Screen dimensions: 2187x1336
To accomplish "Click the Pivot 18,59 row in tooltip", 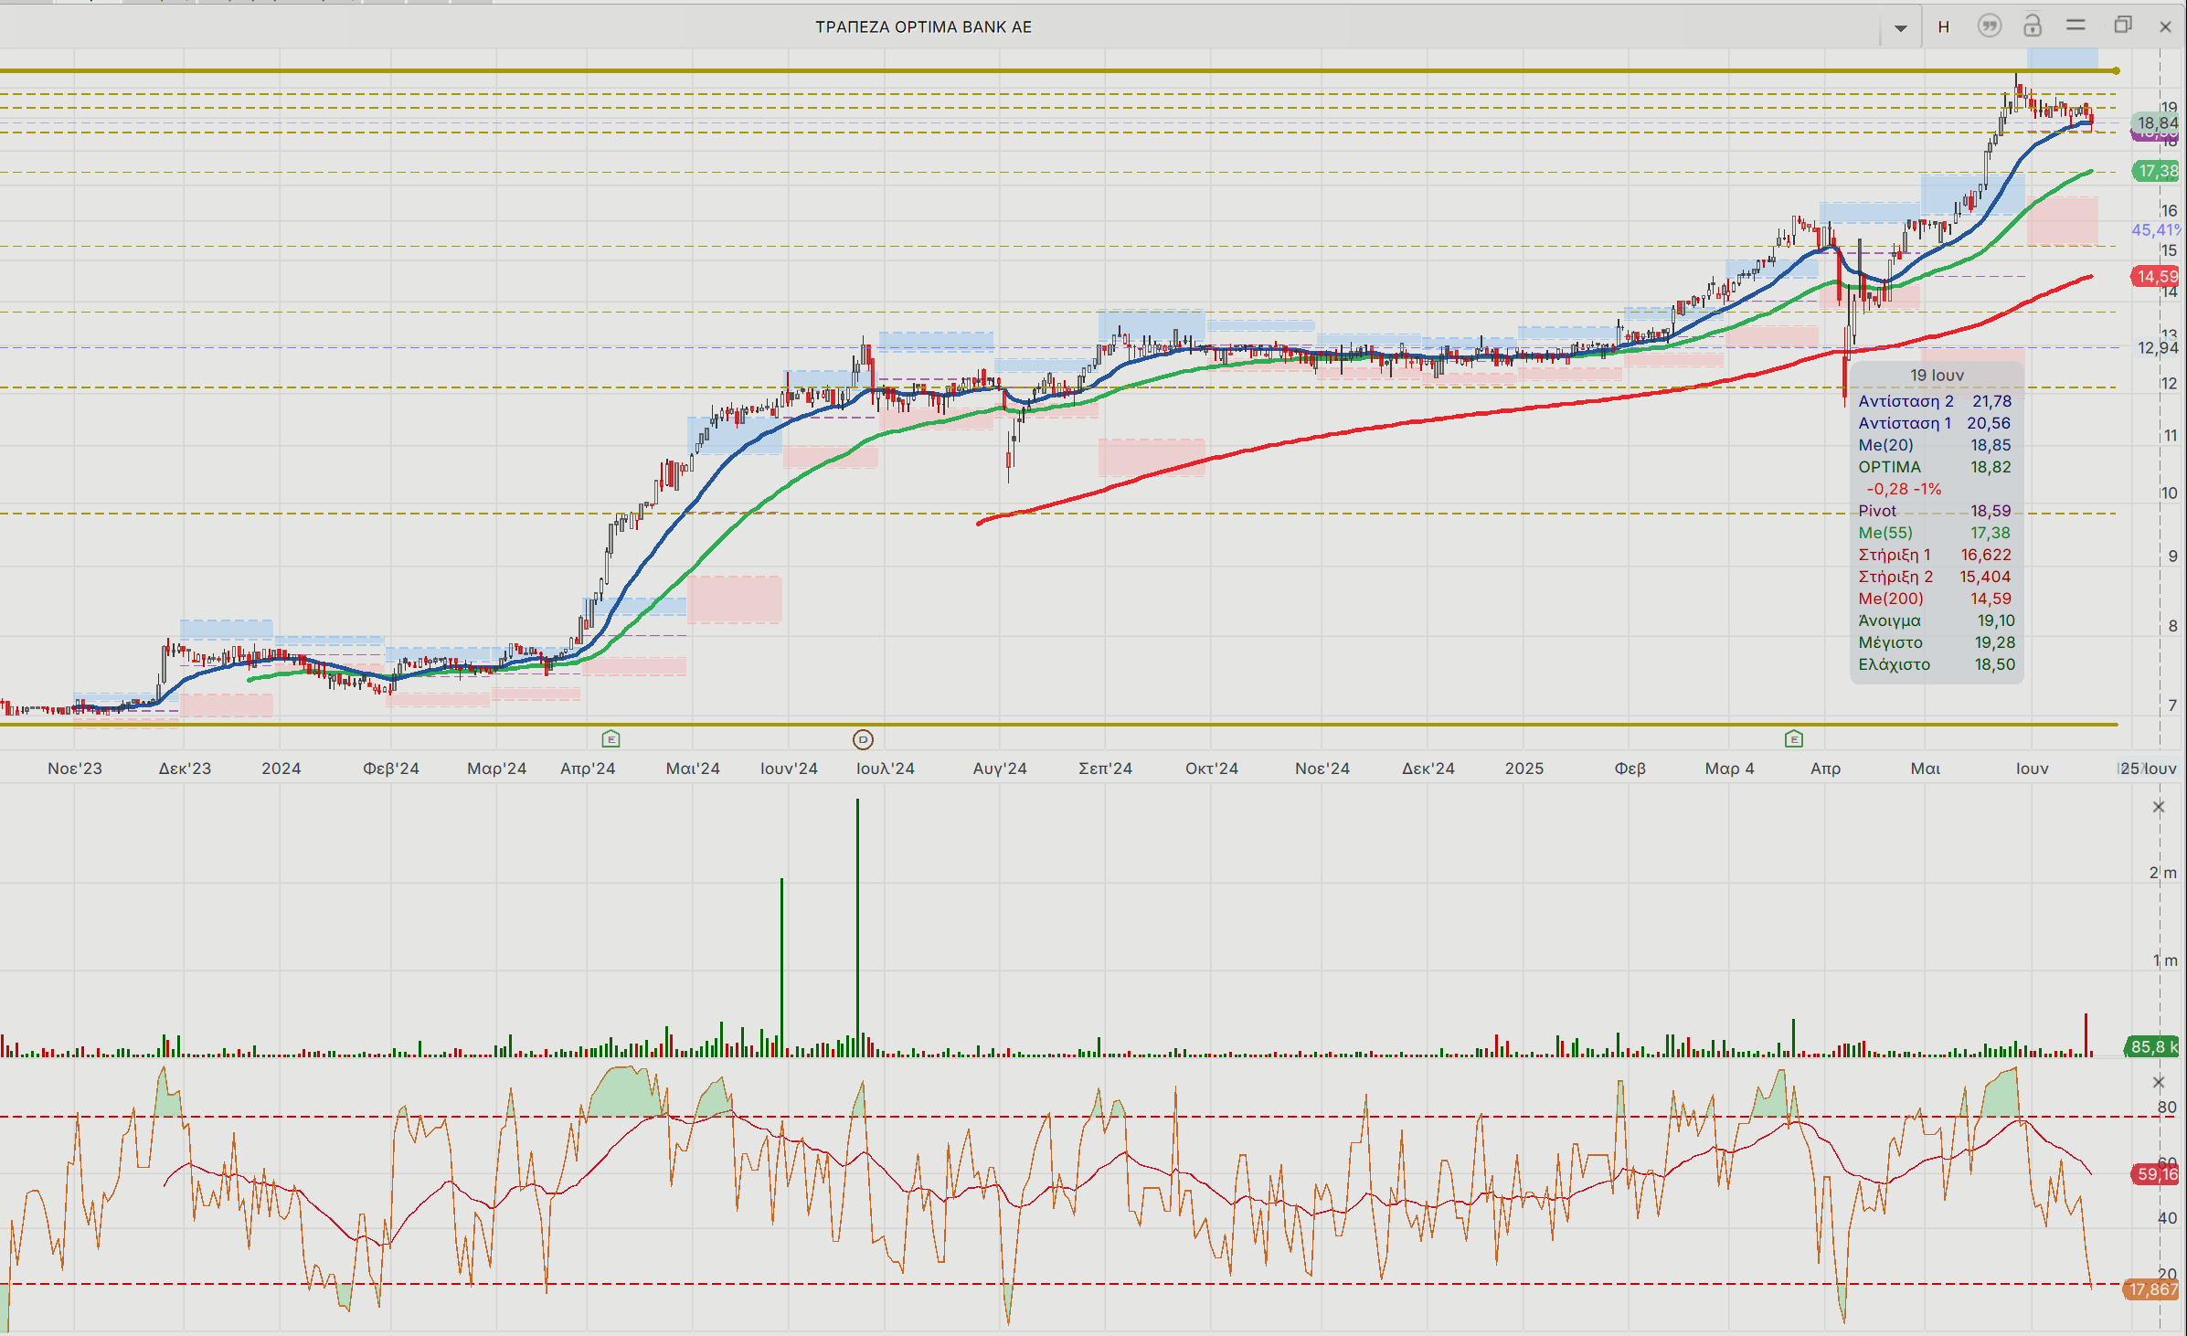I will tap(1936, 511).
